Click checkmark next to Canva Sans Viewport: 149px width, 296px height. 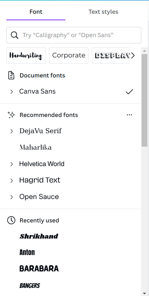(x=129, y=91)
